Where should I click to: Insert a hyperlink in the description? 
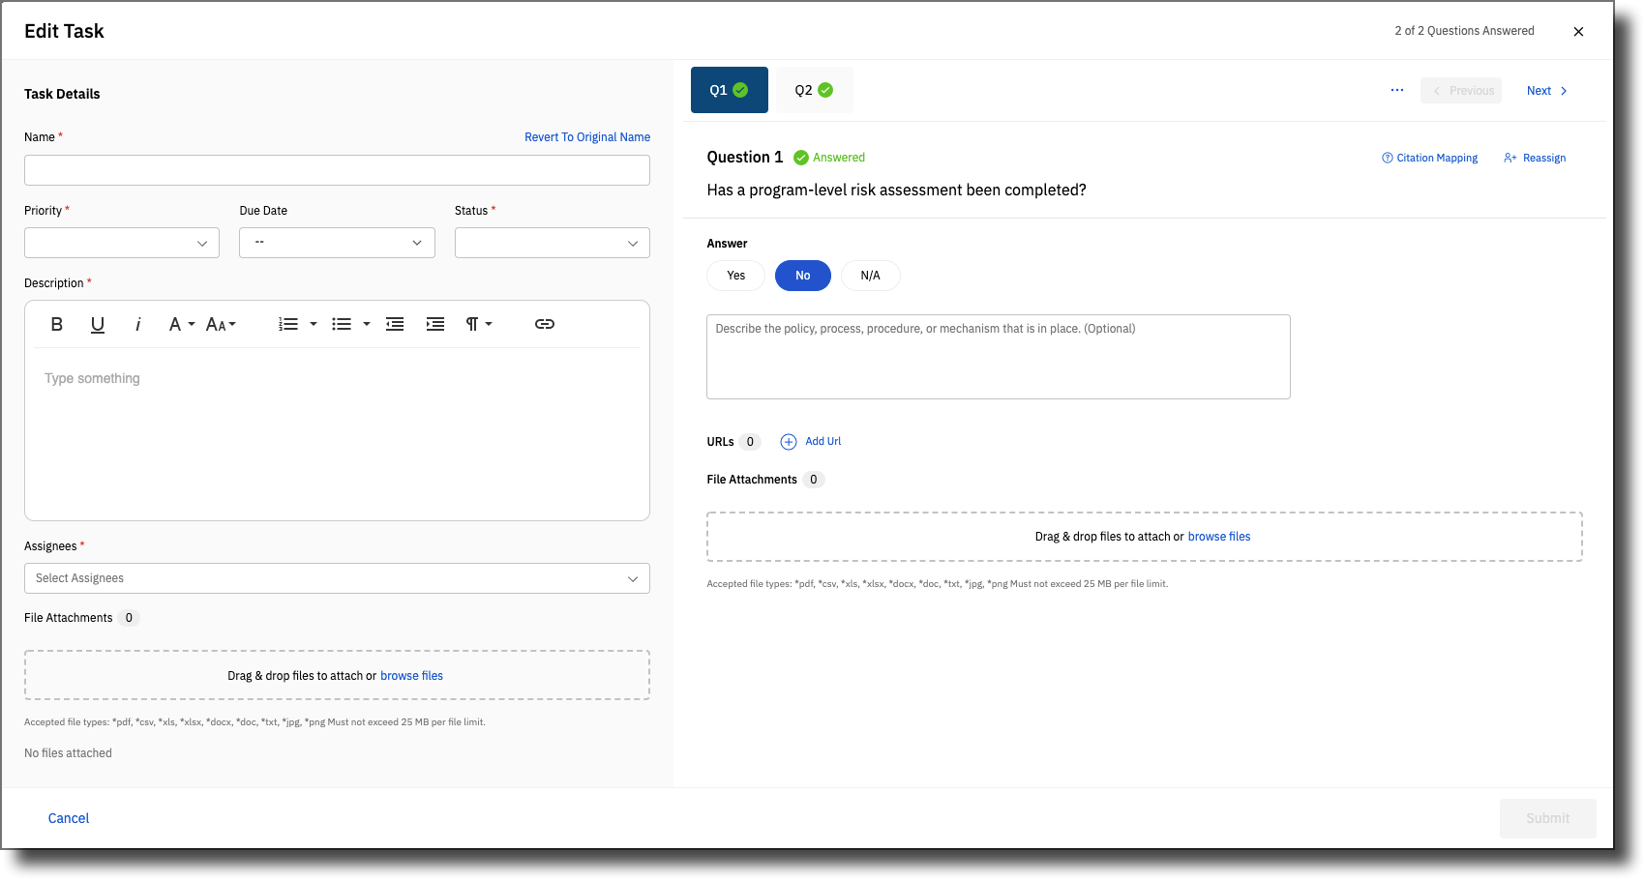point(544,324)
